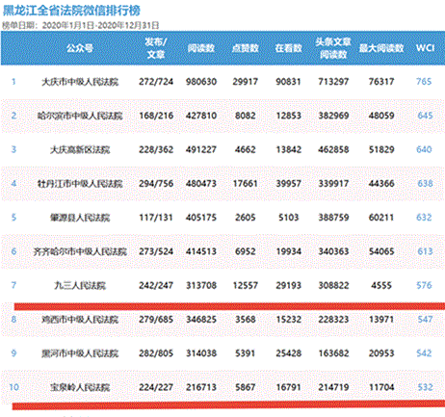This screenshot has width=445, height=417.
Task: Select 九三人民法院 row name
Action: click(x=80, y=286)
